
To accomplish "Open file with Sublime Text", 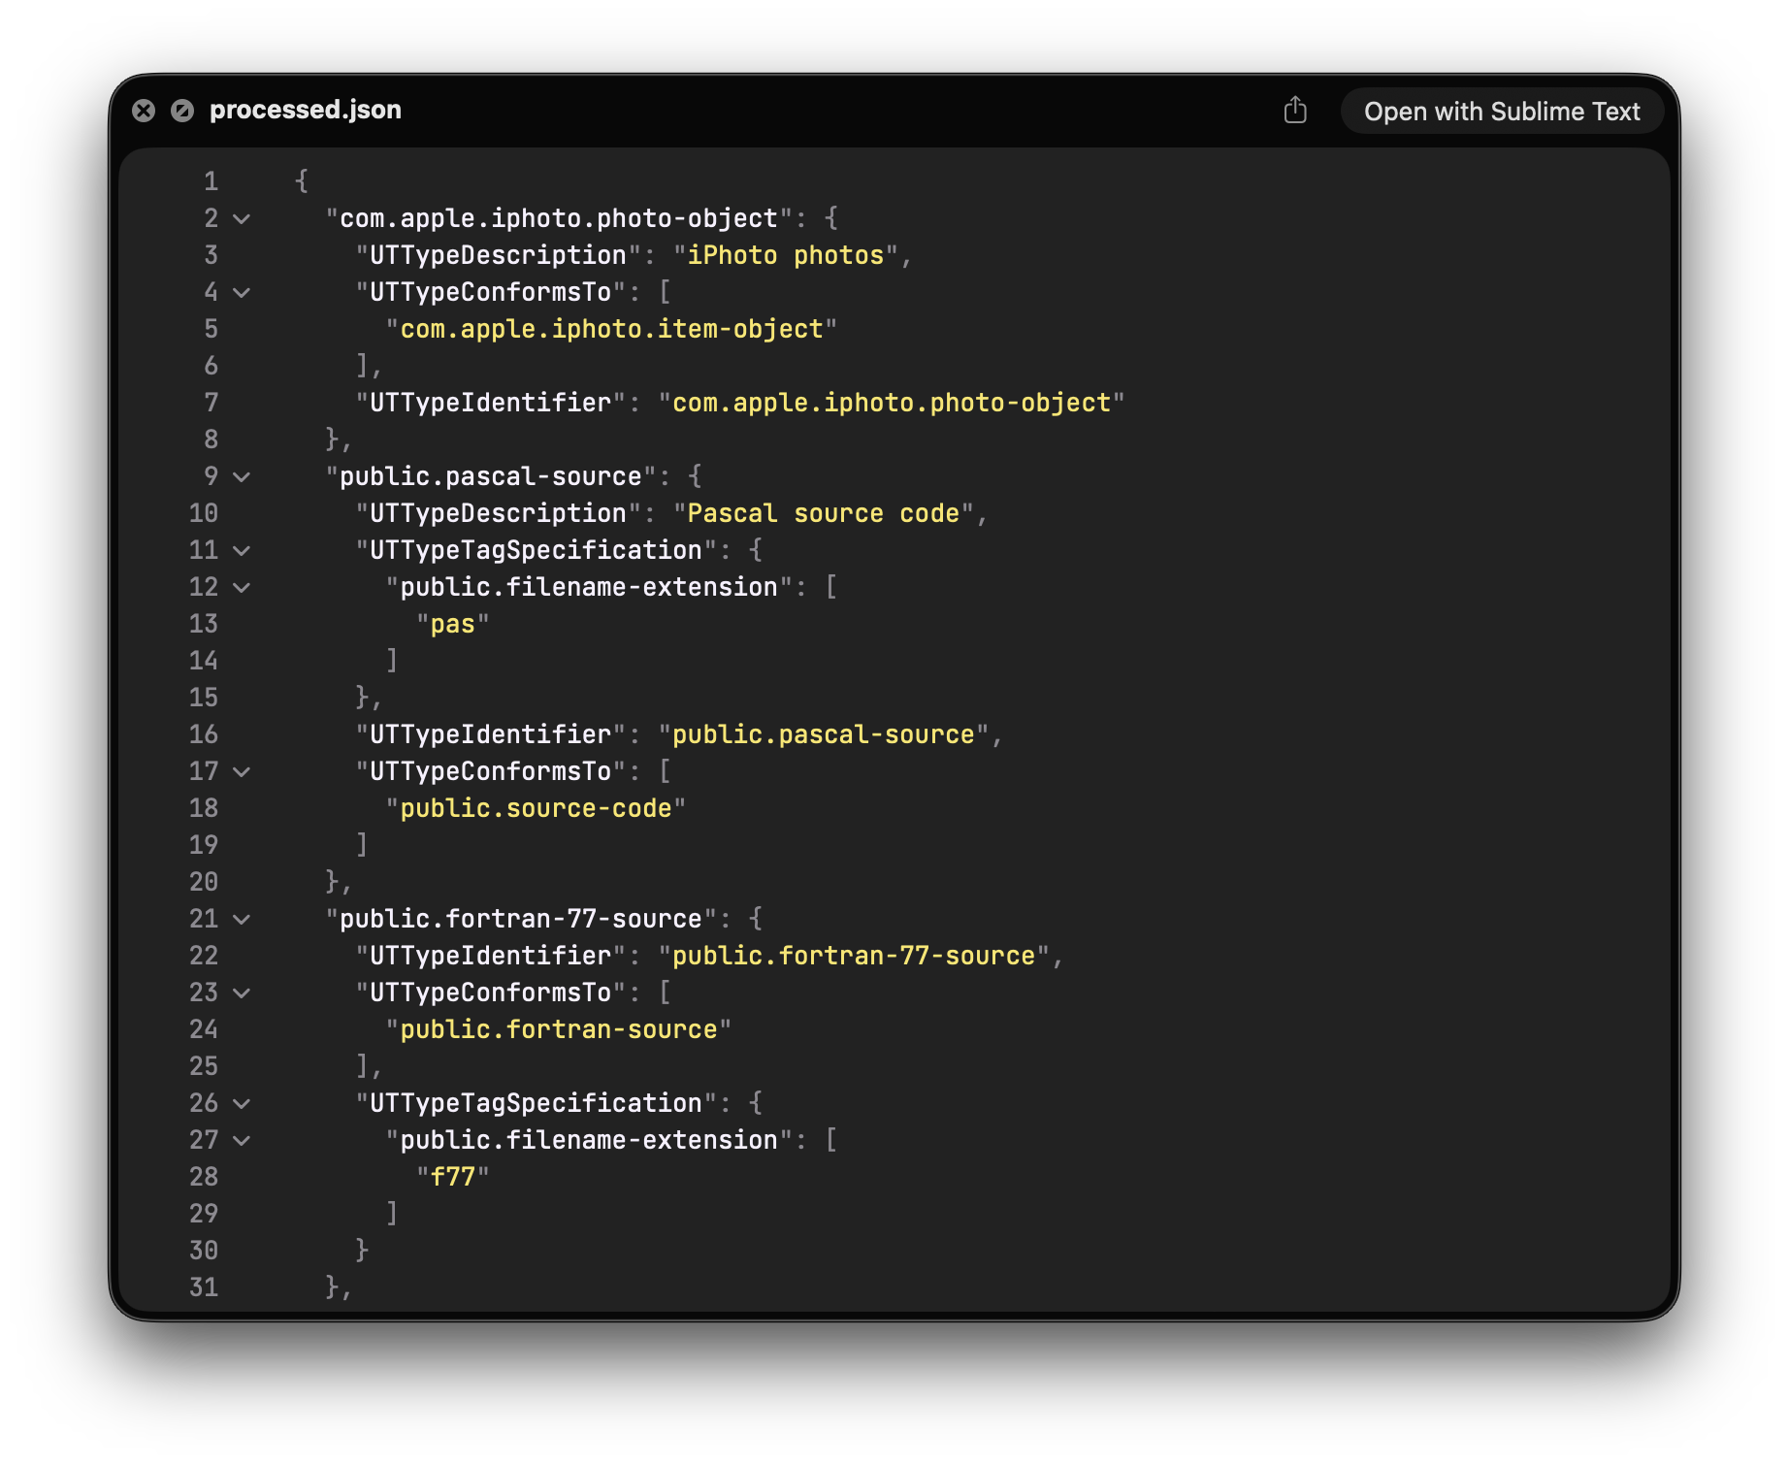I will [x=1501, y=112].
